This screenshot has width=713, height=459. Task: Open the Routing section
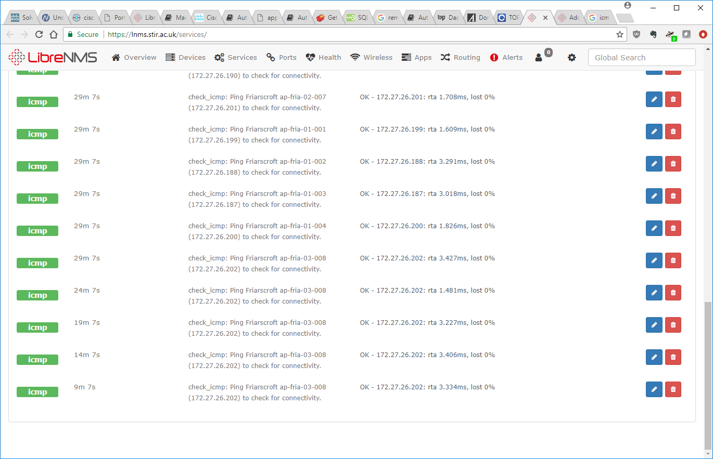(460, 57)
